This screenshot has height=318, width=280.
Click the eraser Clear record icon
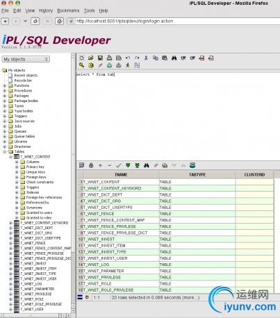click(x=156, y=165)
